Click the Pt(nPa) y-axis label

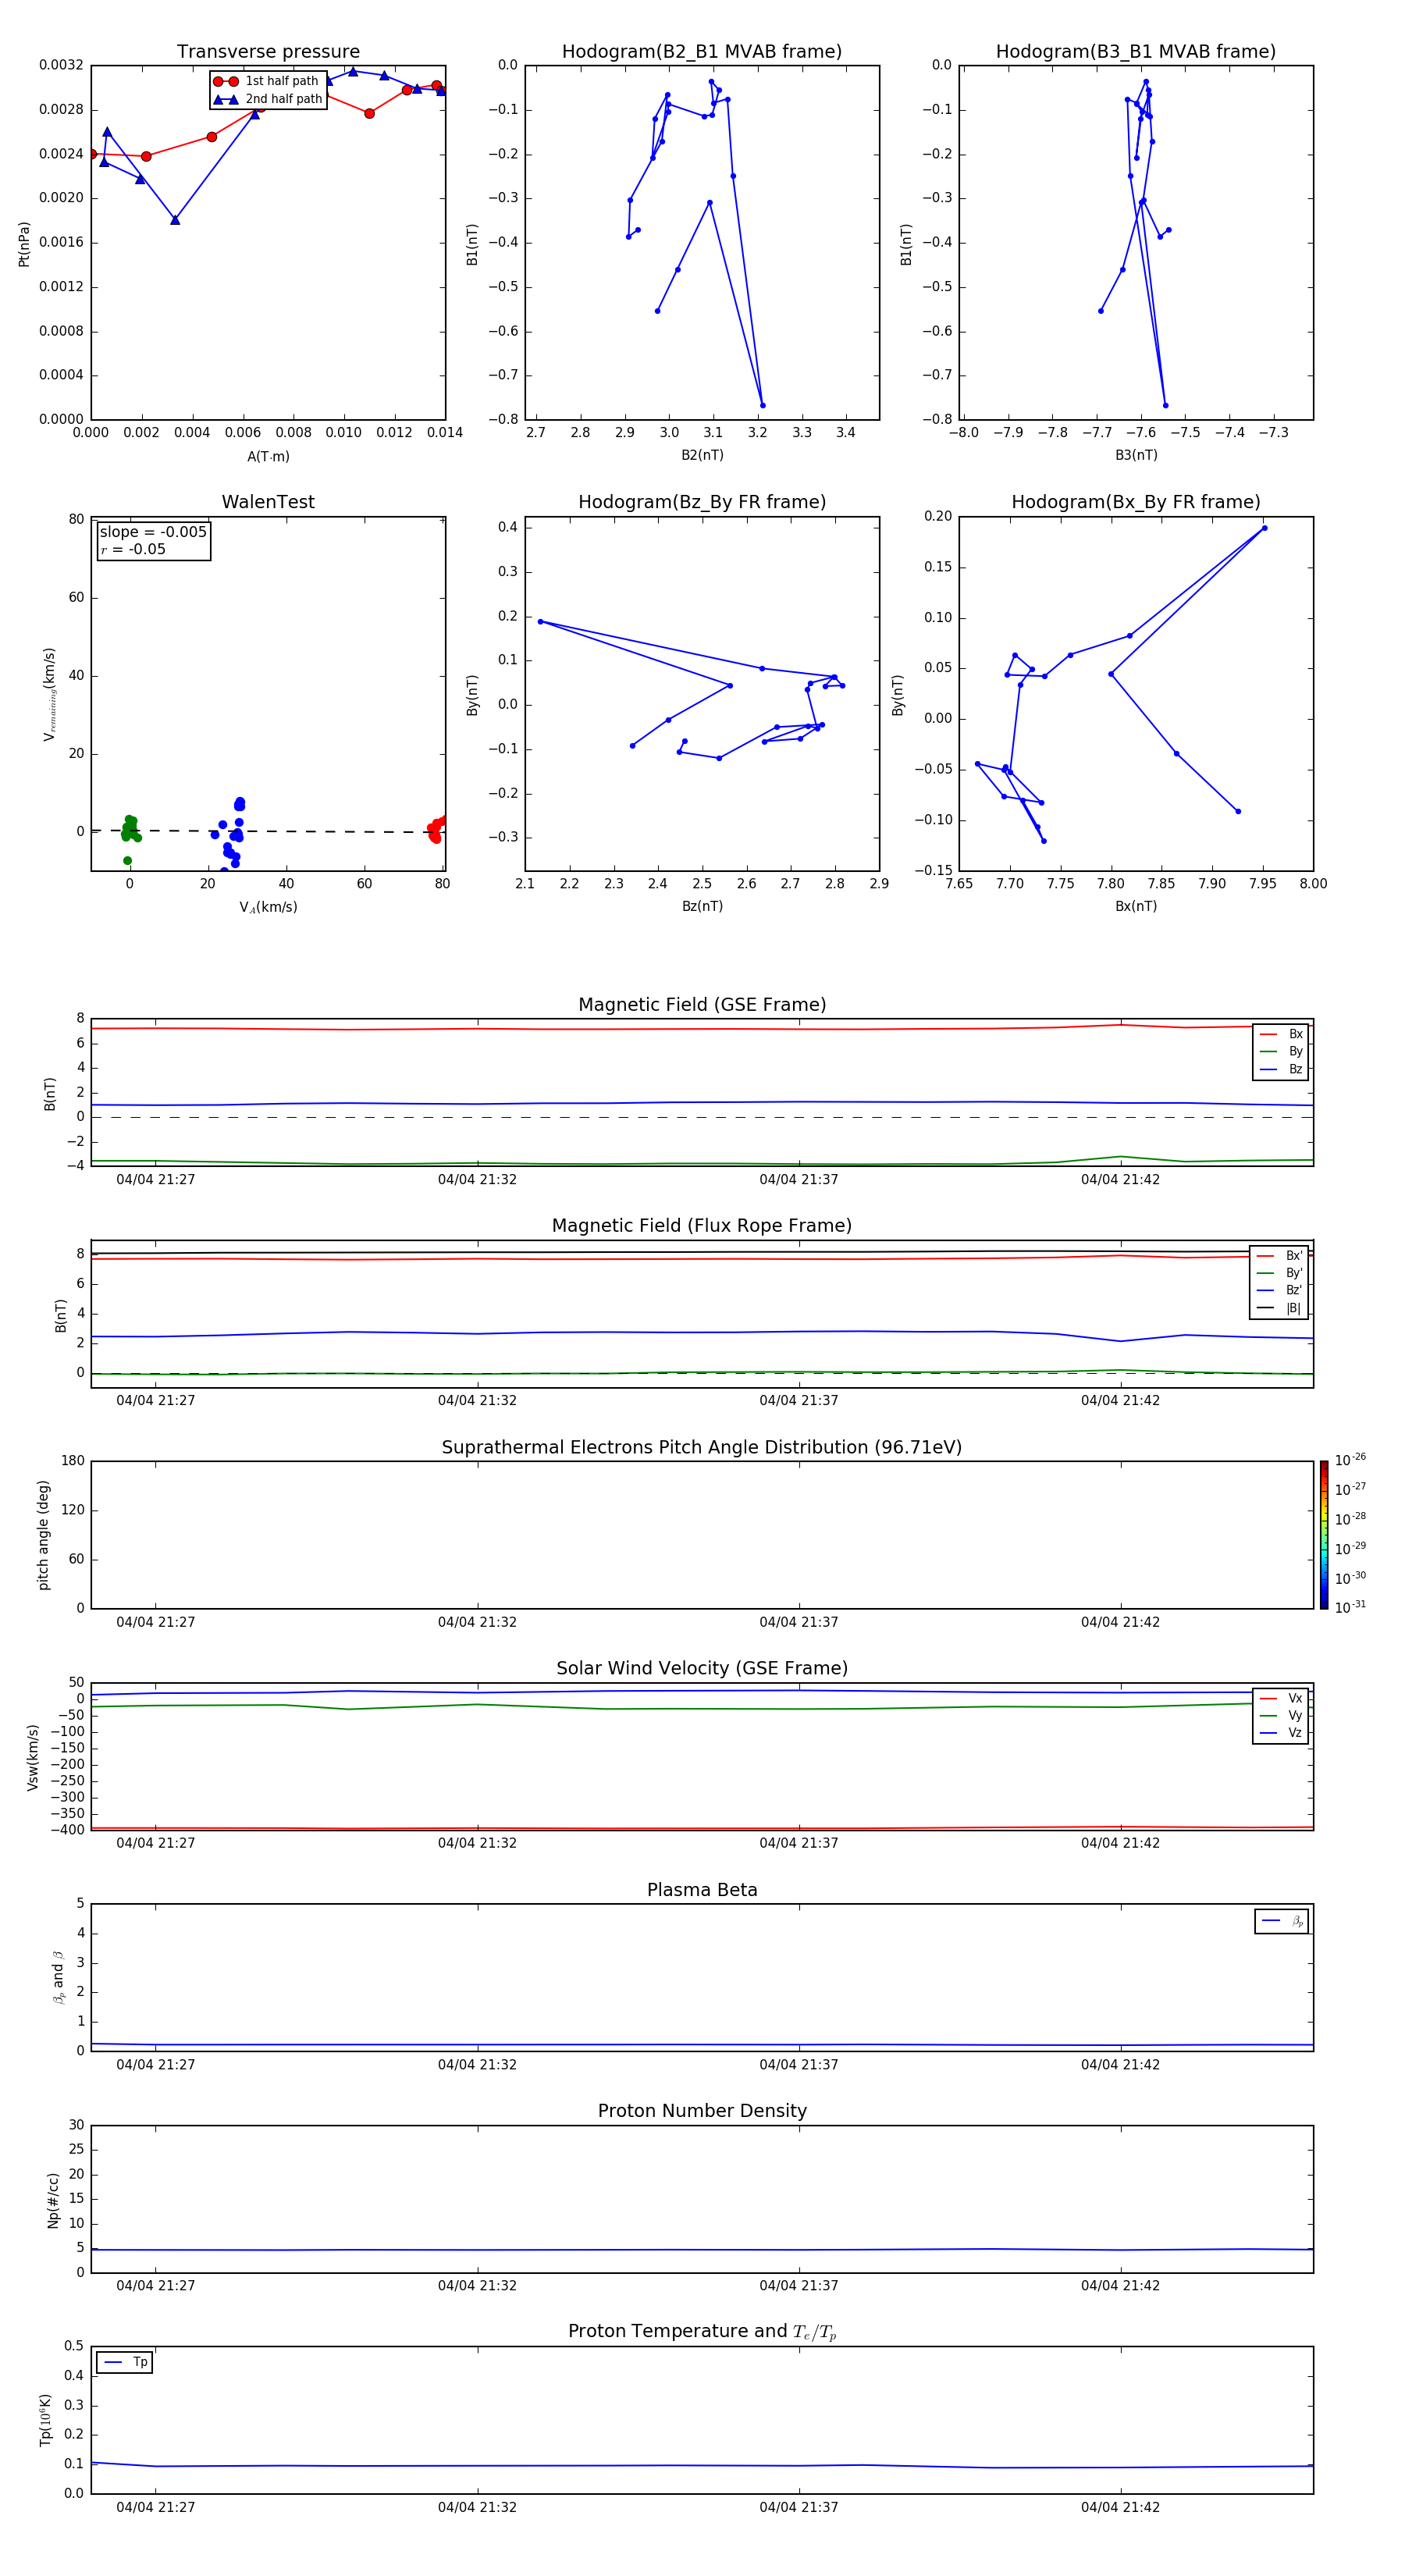coord(24,244)
